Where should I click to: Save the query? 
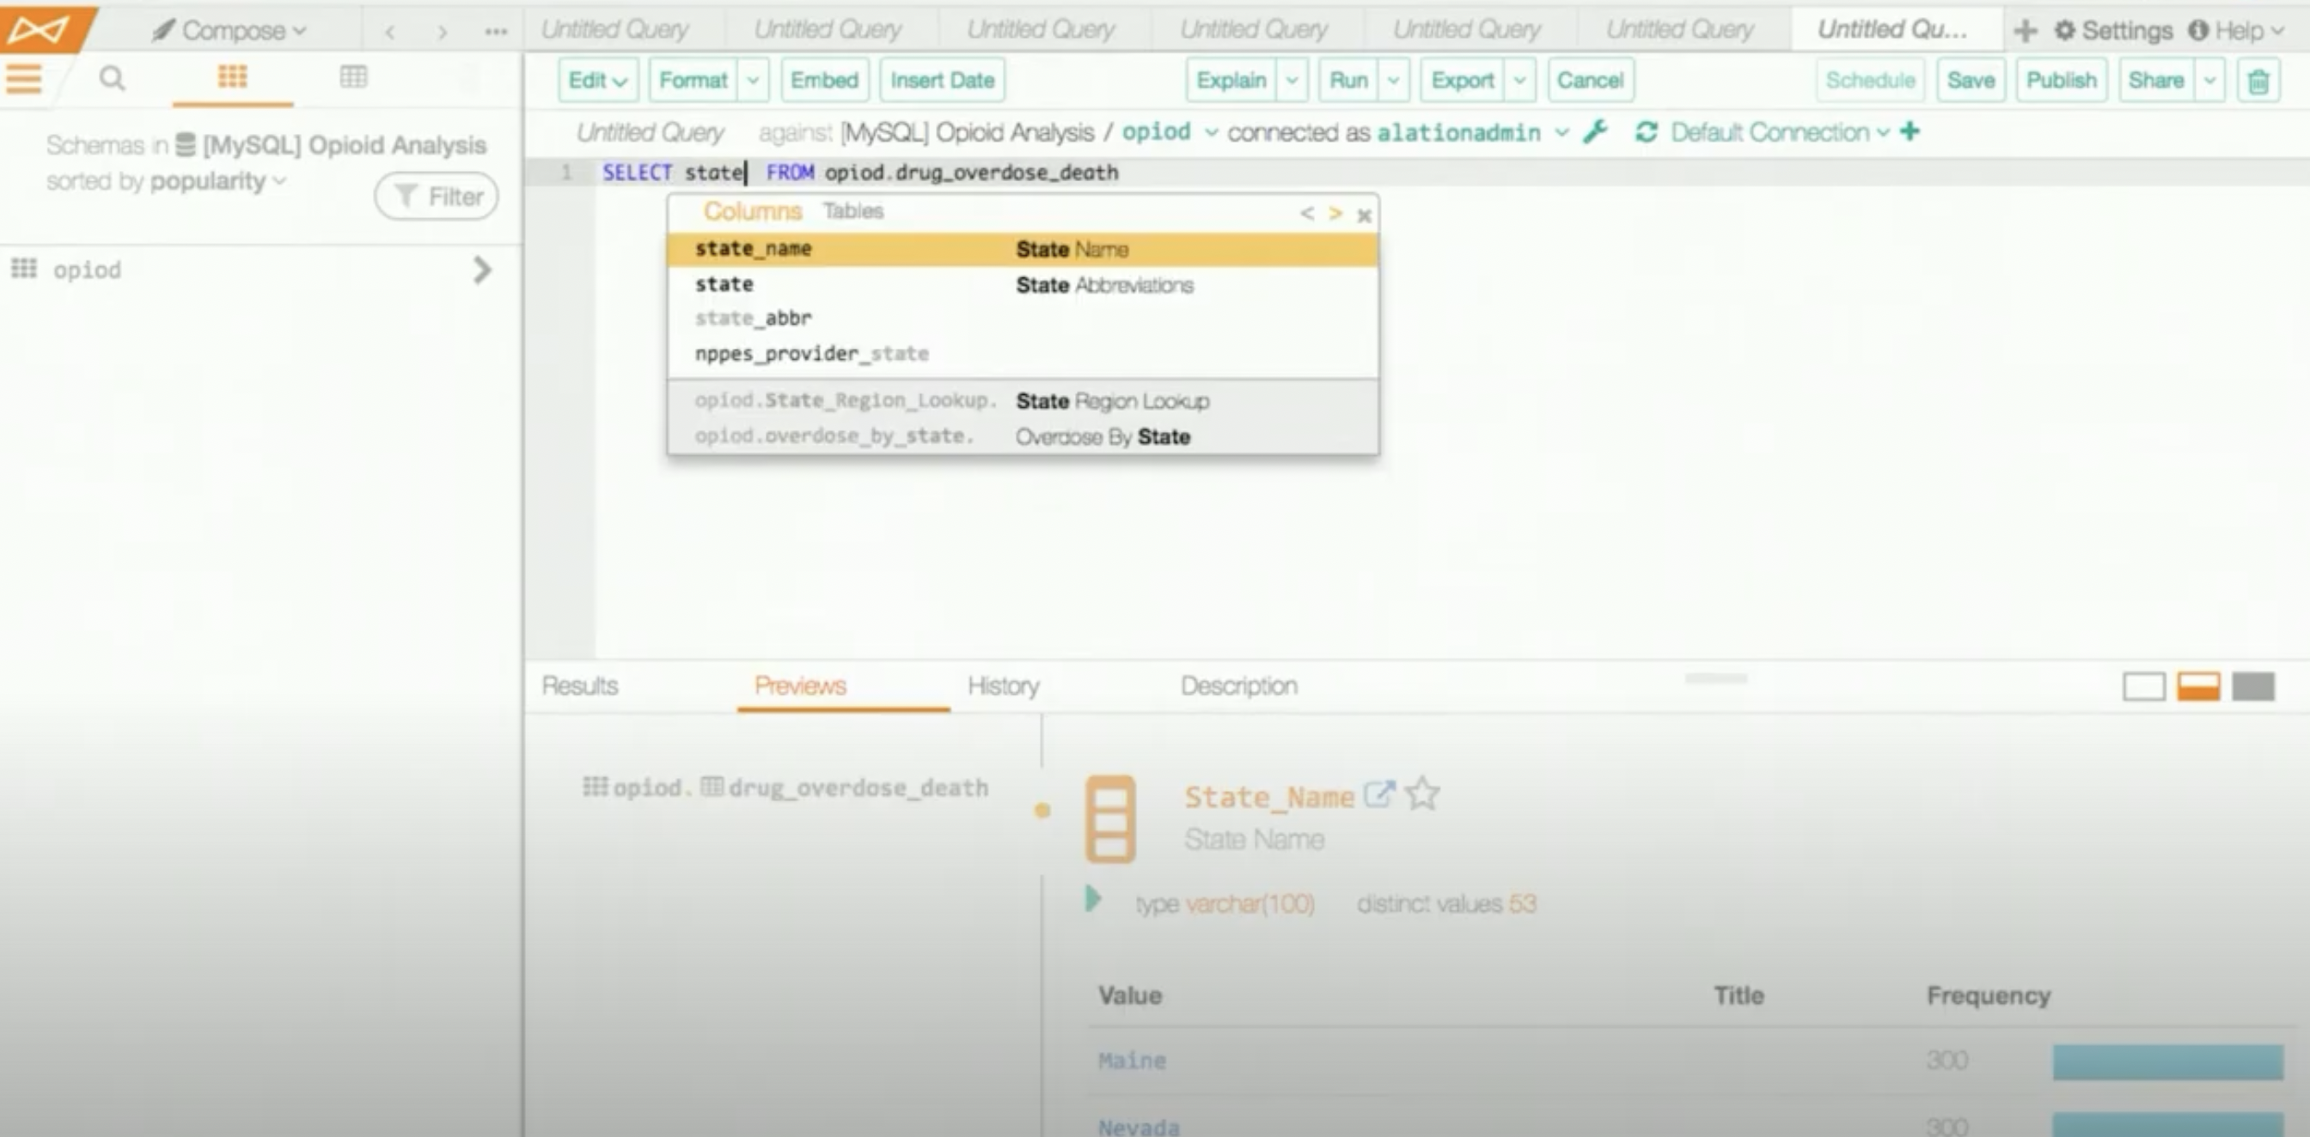point(1971,81)
